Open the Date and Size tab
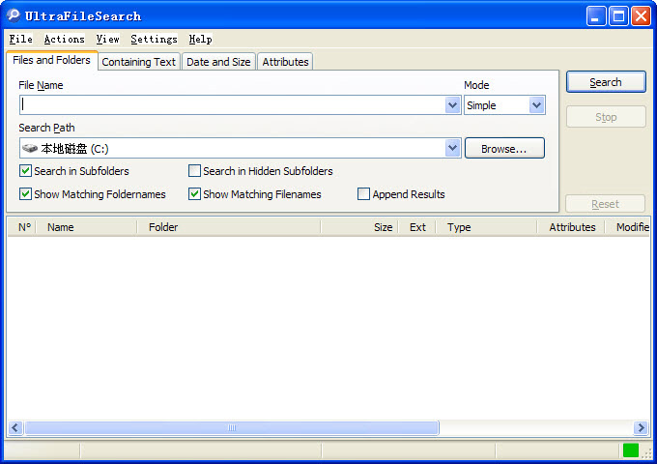Viewport: 657px width, 464px height. pyautogui.click(x=218, y=62)
